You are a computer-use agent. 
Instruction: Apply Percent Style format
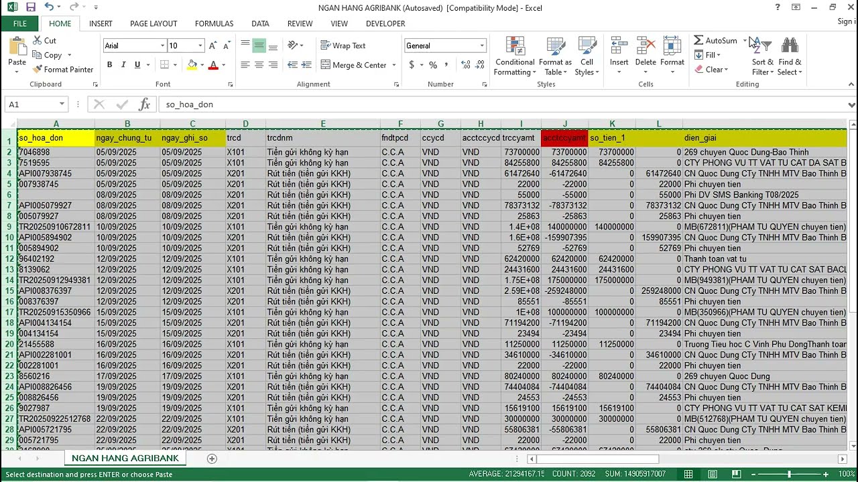coord(433,65)
